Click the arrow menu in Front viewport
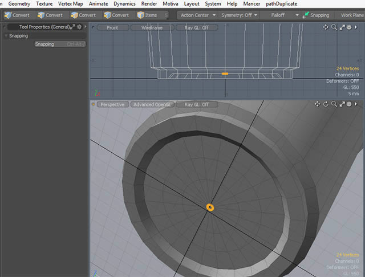Viewport: 365px width, 277px height. [356, 27]
